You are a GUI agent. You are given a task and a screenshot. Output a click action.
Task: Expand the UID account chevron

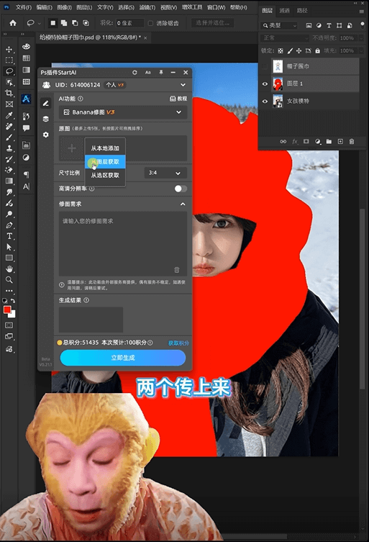tap(183, 85)
